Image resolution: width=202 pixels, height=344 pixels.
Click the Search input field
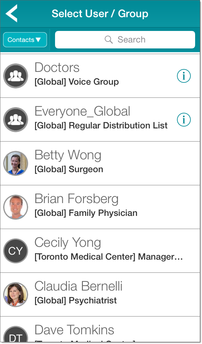(125, 40)
